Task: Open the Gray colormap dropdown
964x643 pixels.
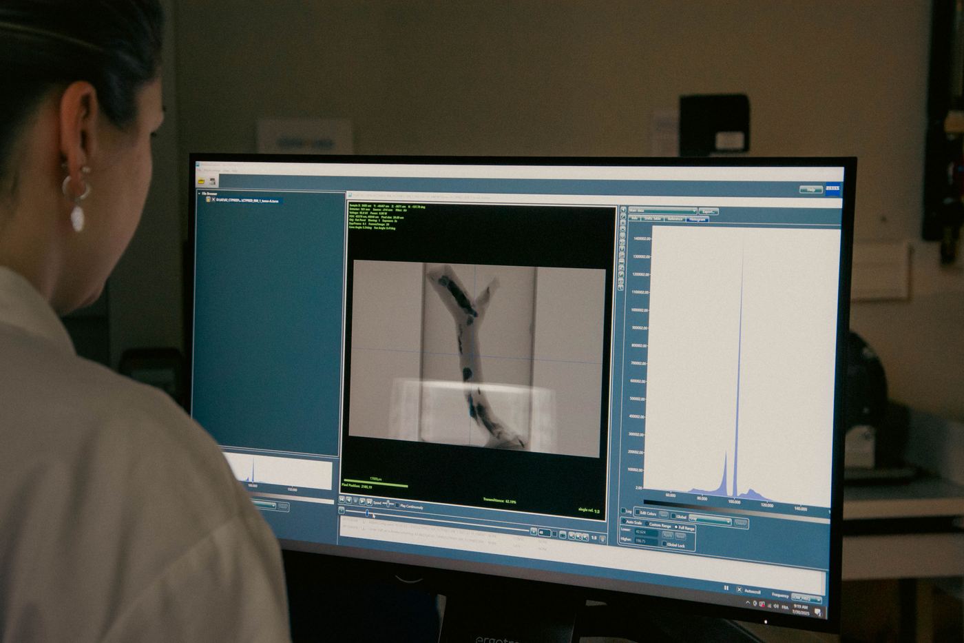Action: click(710, 520)
